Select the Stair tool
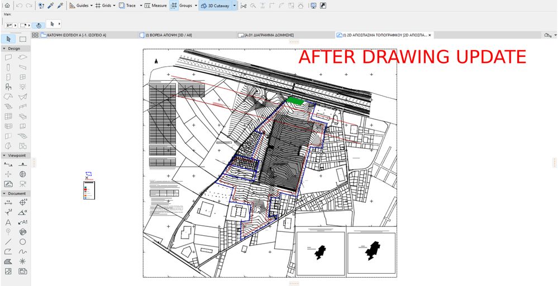Viewport: 558px width, 286px height. click(8, 106)
